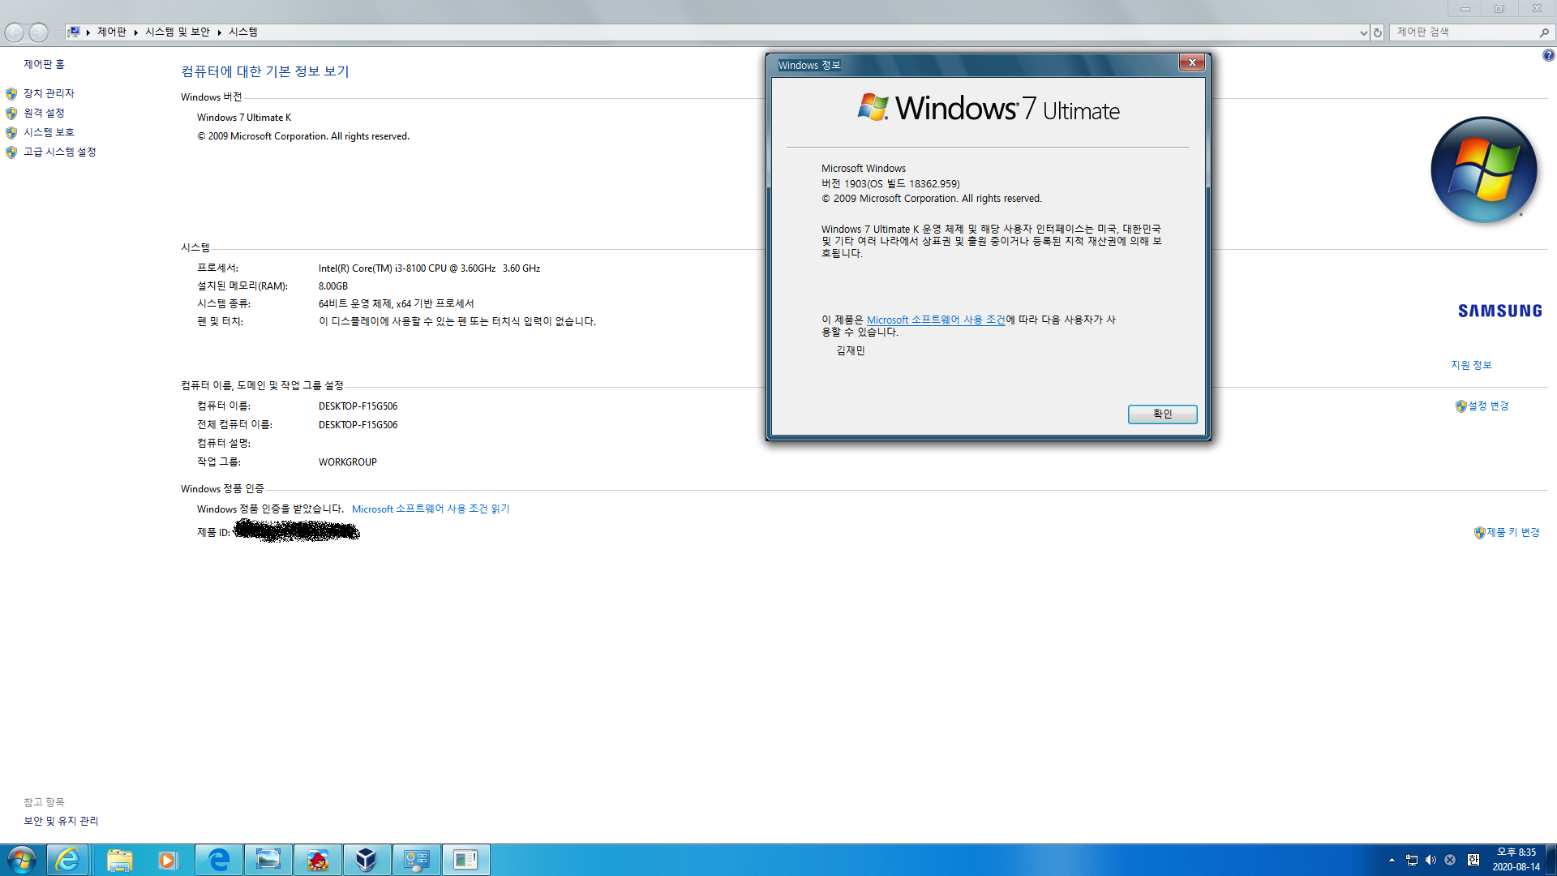Open the volume speaker tray icon
The image size is (1557, 876).
click(1430, 860)
